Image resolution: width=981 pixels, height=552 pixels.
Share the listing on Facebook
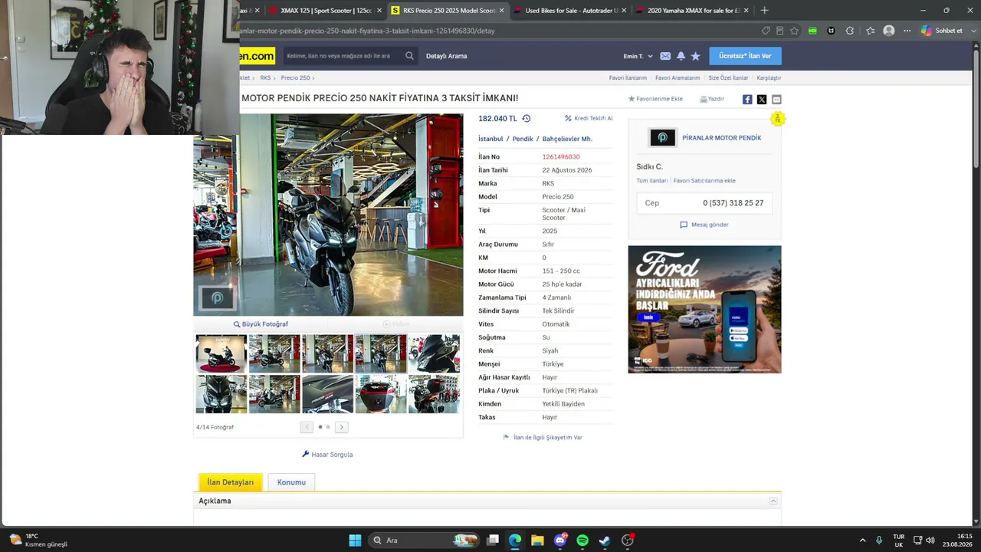pyautogui.click(x=747, y=100)
